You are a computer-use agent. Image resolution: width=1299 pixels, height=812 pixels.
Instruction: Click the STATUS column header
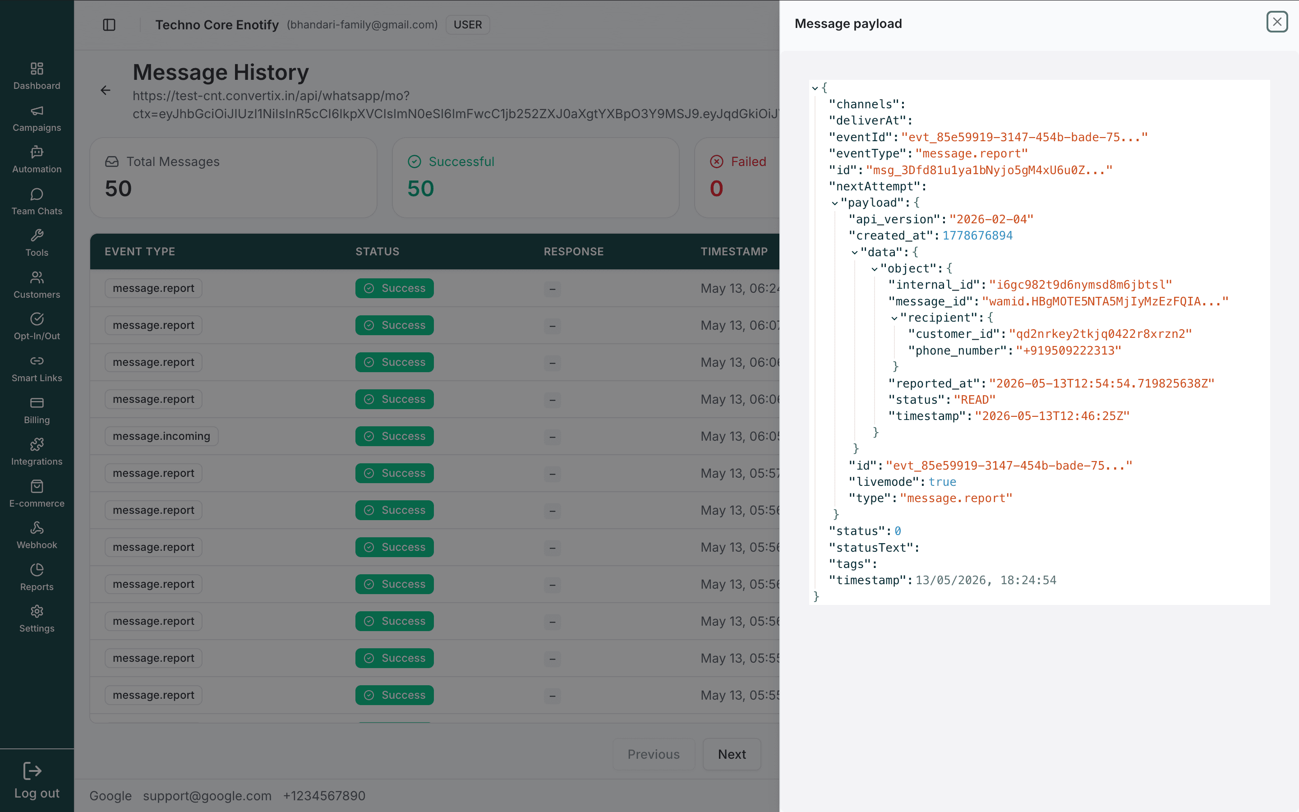tap(378, 251)
